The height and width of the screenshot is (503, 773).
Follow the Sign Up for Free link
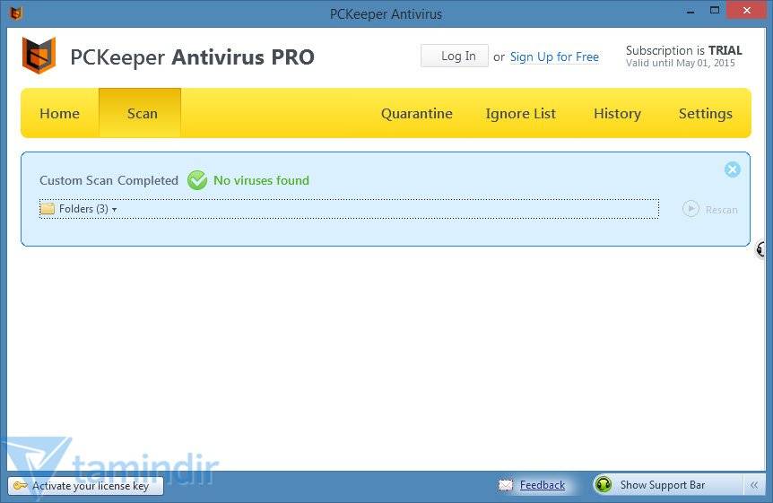(554, 56)
